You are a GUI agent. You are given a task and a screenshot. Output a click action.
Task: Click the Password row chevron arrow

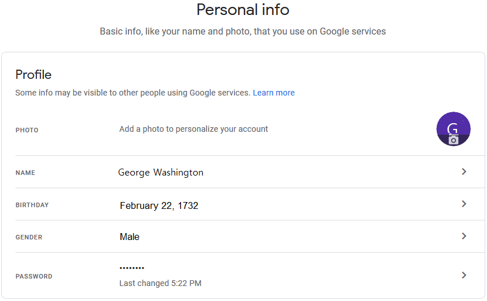pos(464,275)
